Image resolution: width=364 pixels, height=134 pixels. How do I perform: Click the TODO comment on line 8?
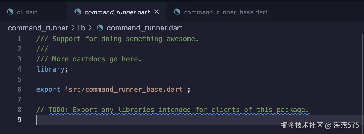click(x=173, y=110)
